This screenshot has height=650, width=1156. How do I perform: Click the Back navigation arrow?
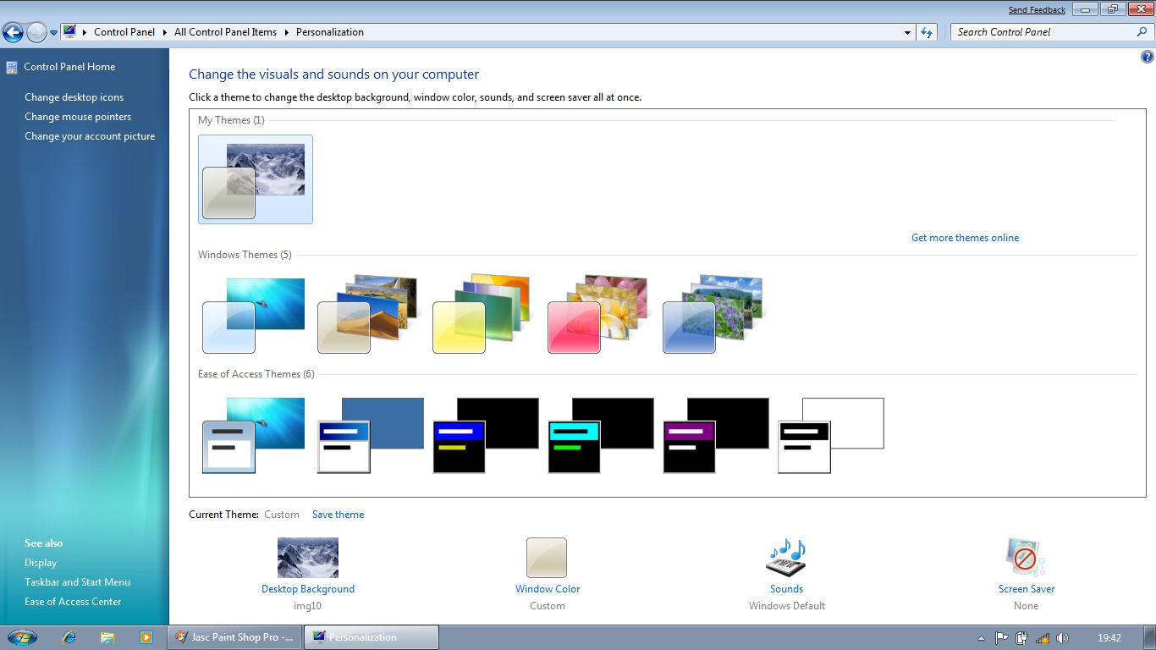[13, 32]
